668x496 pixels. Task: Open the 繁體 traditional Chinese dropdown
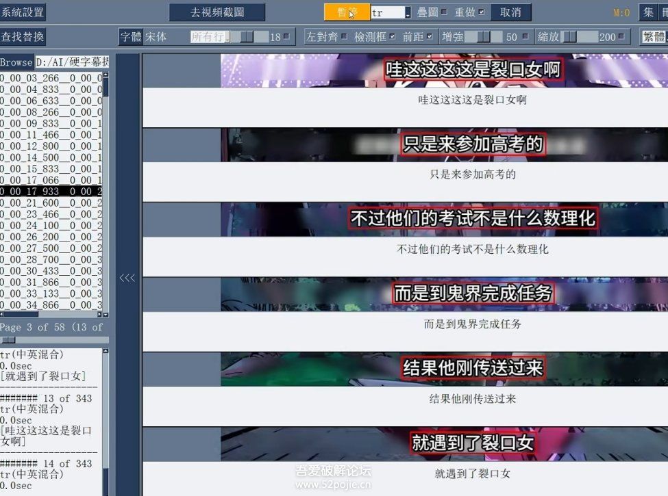654,36
